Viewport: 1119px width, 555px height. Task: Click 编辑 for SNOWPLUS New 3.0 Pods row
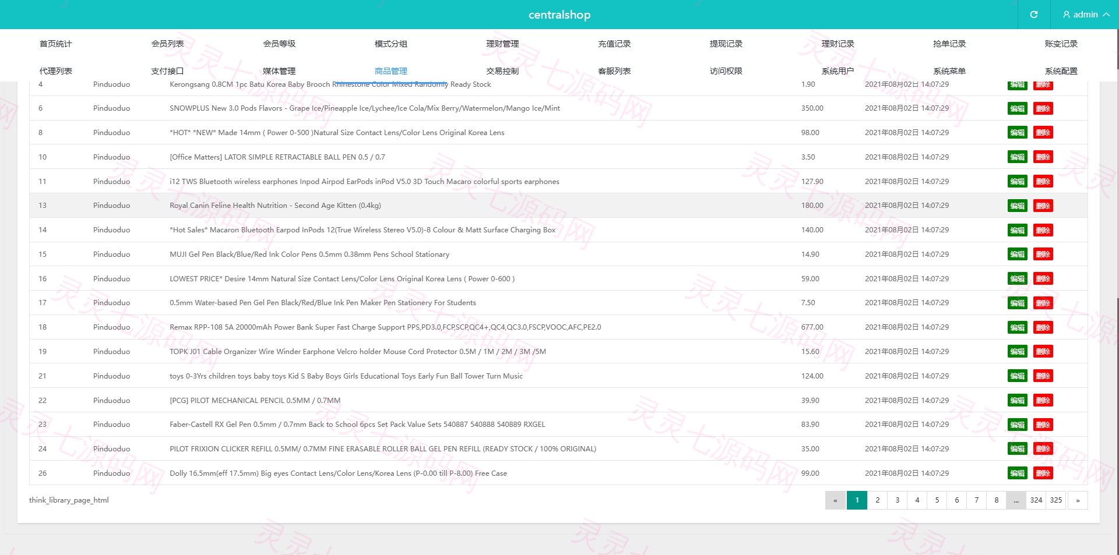click(x=1018, y=108)
